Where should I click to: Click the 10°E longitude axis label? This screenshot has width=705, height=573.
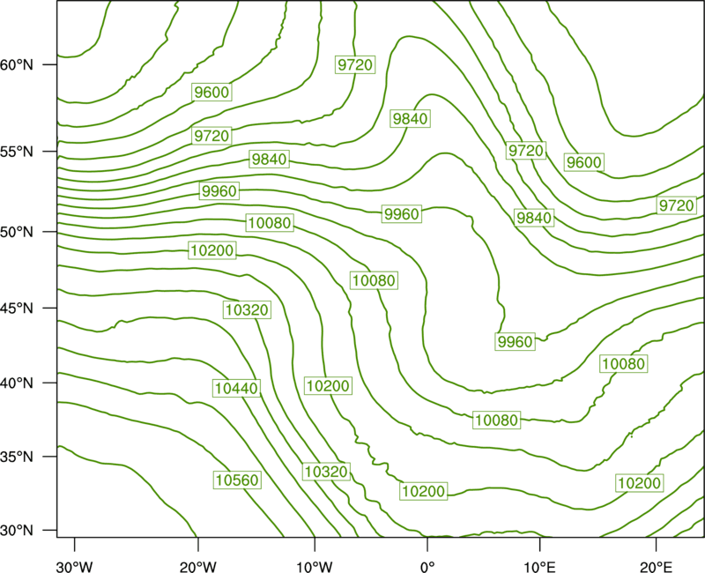pyautogui.click(x=539, y=567)
